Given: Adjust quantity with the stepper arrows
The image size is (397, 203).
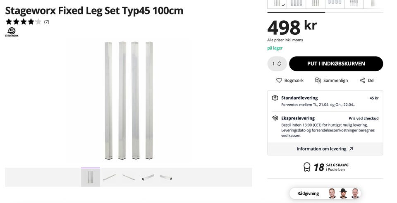Looking at the screenshot, I should pyautogui.click(x=279, y=64).
